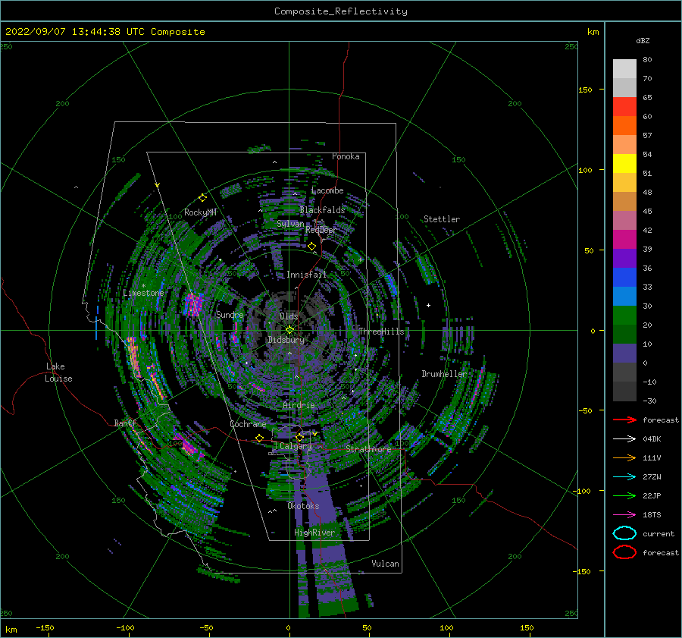The width and height of the screenshot is (682, 638).
Task: Select the purple 10 dBZ color swatch
Action: click(x=624, y=353)
